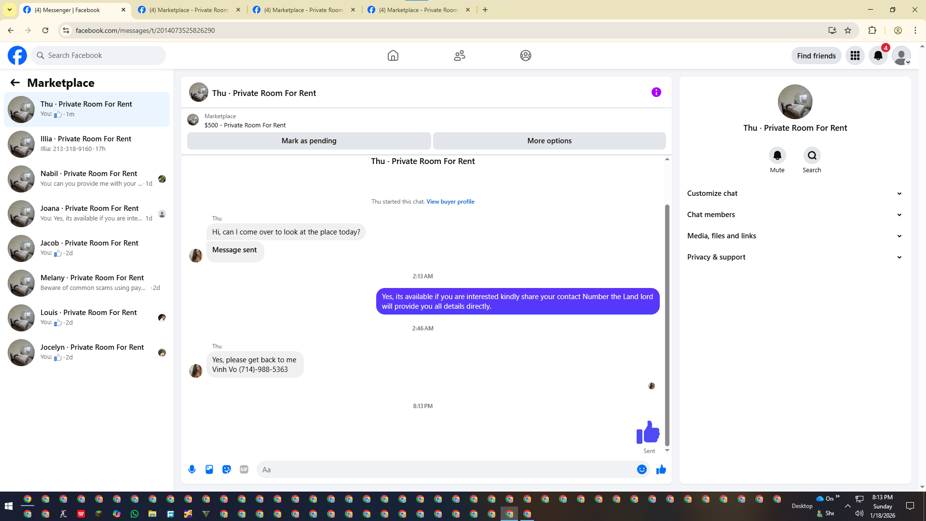Image resolution: width=926 pixels, height=521 pixels.
Task: Switch to second Marketplace browser tab
Action: (304, 10)
